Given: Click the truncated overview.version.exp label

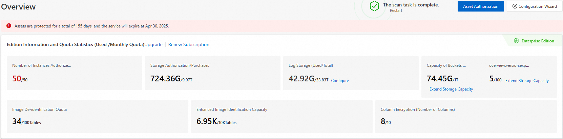Looking at the screenshot, I should click(x=509, y=65).
